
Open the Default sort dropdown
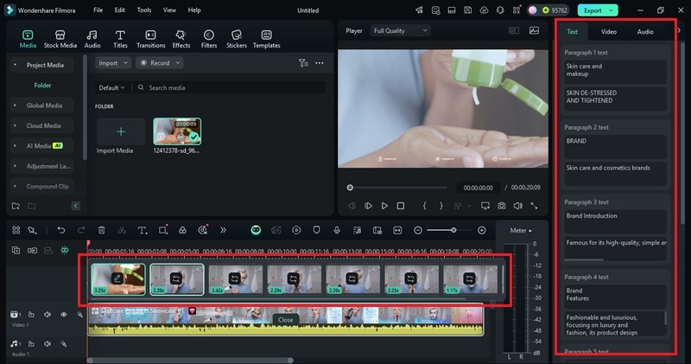coord(111,88)
